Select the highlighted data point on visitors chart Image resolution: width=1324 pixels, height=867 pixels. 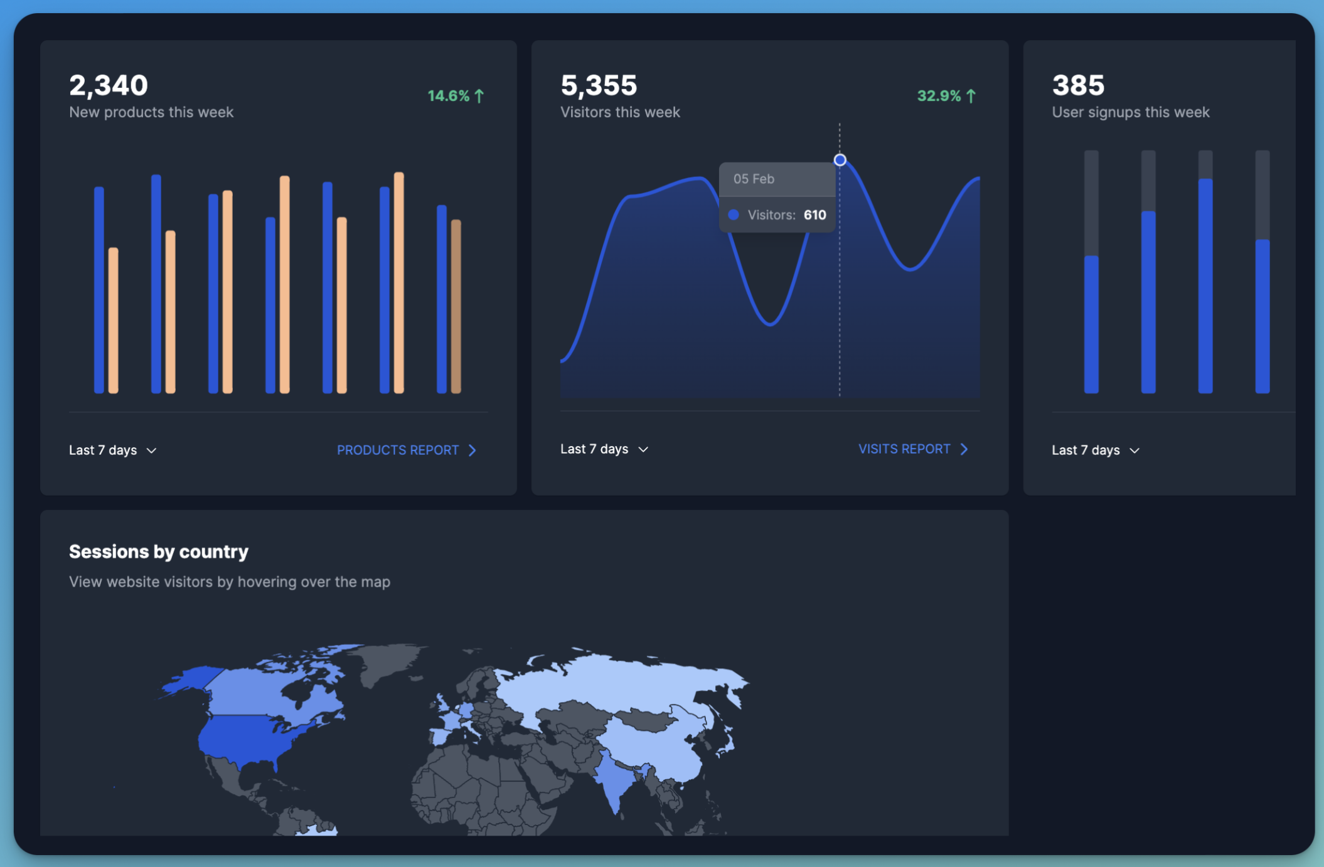tap(840, 160)
